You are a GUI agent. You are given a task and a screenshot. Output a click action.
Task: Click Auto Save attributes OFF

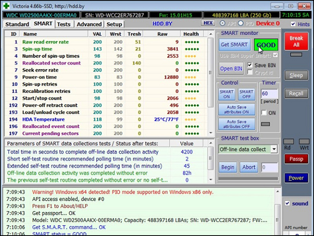(x=237, y=124)
